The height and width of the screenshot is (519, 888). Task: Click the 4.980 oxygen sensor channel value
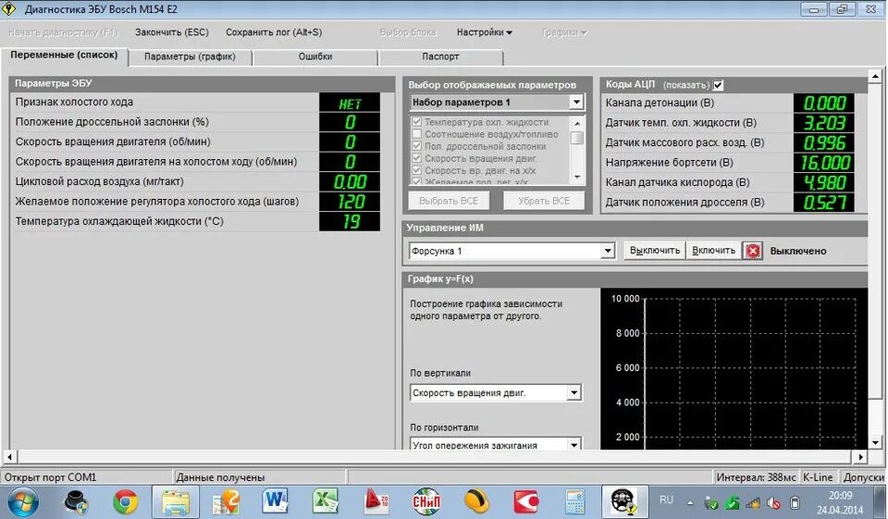pos(824,182)
